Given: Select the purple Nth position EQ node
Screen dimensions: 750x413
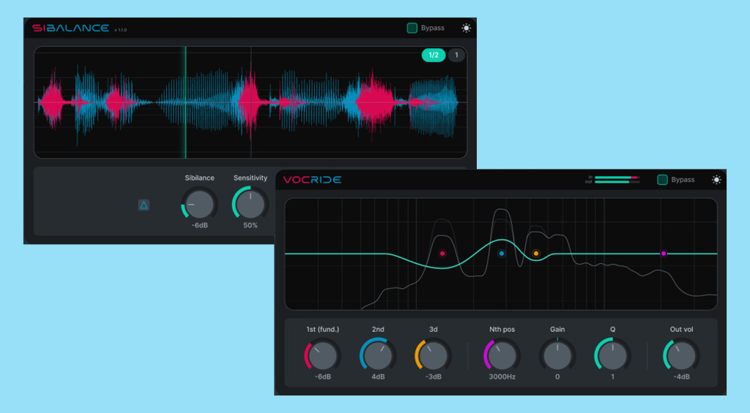Looking at the screenshot, I should (664, 254).
